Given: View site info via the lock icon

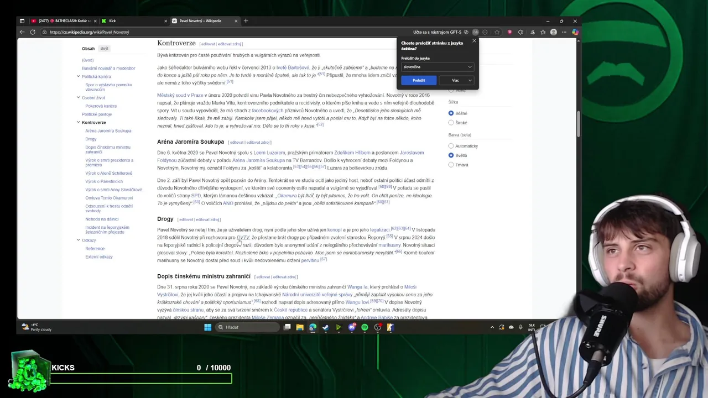Looking at the screenshot, I should [x=45, y=32].
